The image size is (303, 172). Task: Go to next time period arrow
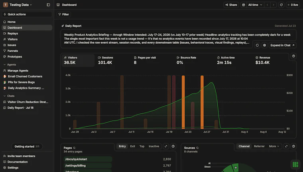click(x=273, y=5)
